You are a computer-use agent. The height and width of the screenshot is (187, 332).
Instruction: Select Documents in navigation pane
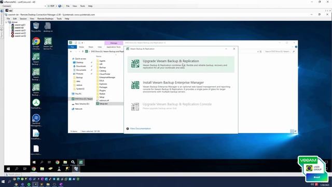click(81, 70)
